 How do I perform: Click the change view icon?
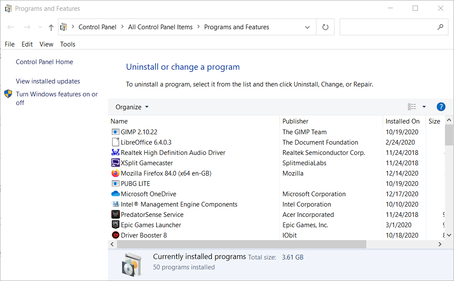[412, 107]
